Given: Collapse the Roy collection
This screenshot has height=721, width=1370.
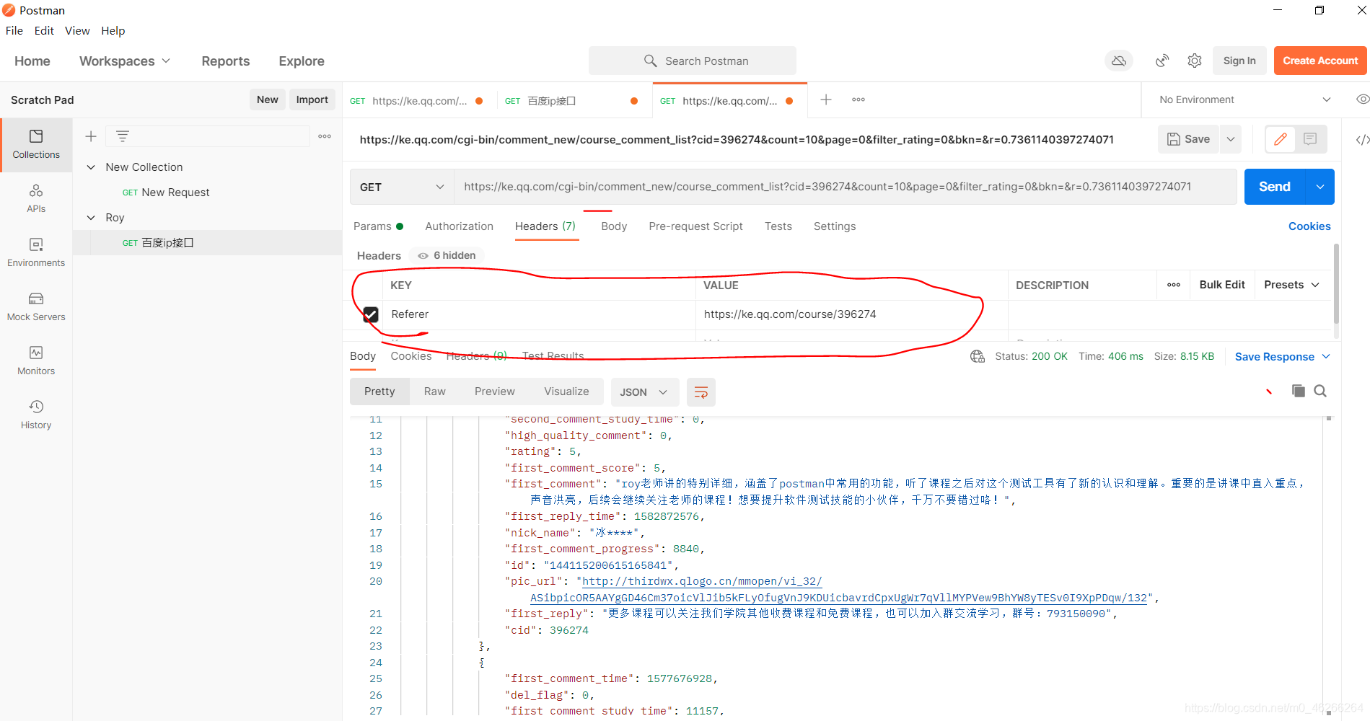Looking at the screenshot, I should point(91,218).
